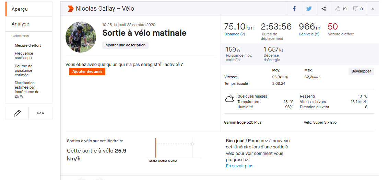Click the orange Strava chevron logo
The image size is (389, 180).
point(70,9)
